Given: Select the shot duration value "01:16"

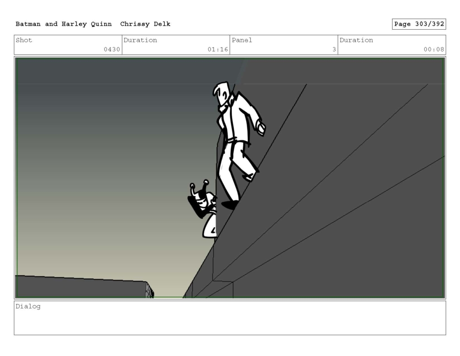Looking at the screenshot, I should coord(218,49).
